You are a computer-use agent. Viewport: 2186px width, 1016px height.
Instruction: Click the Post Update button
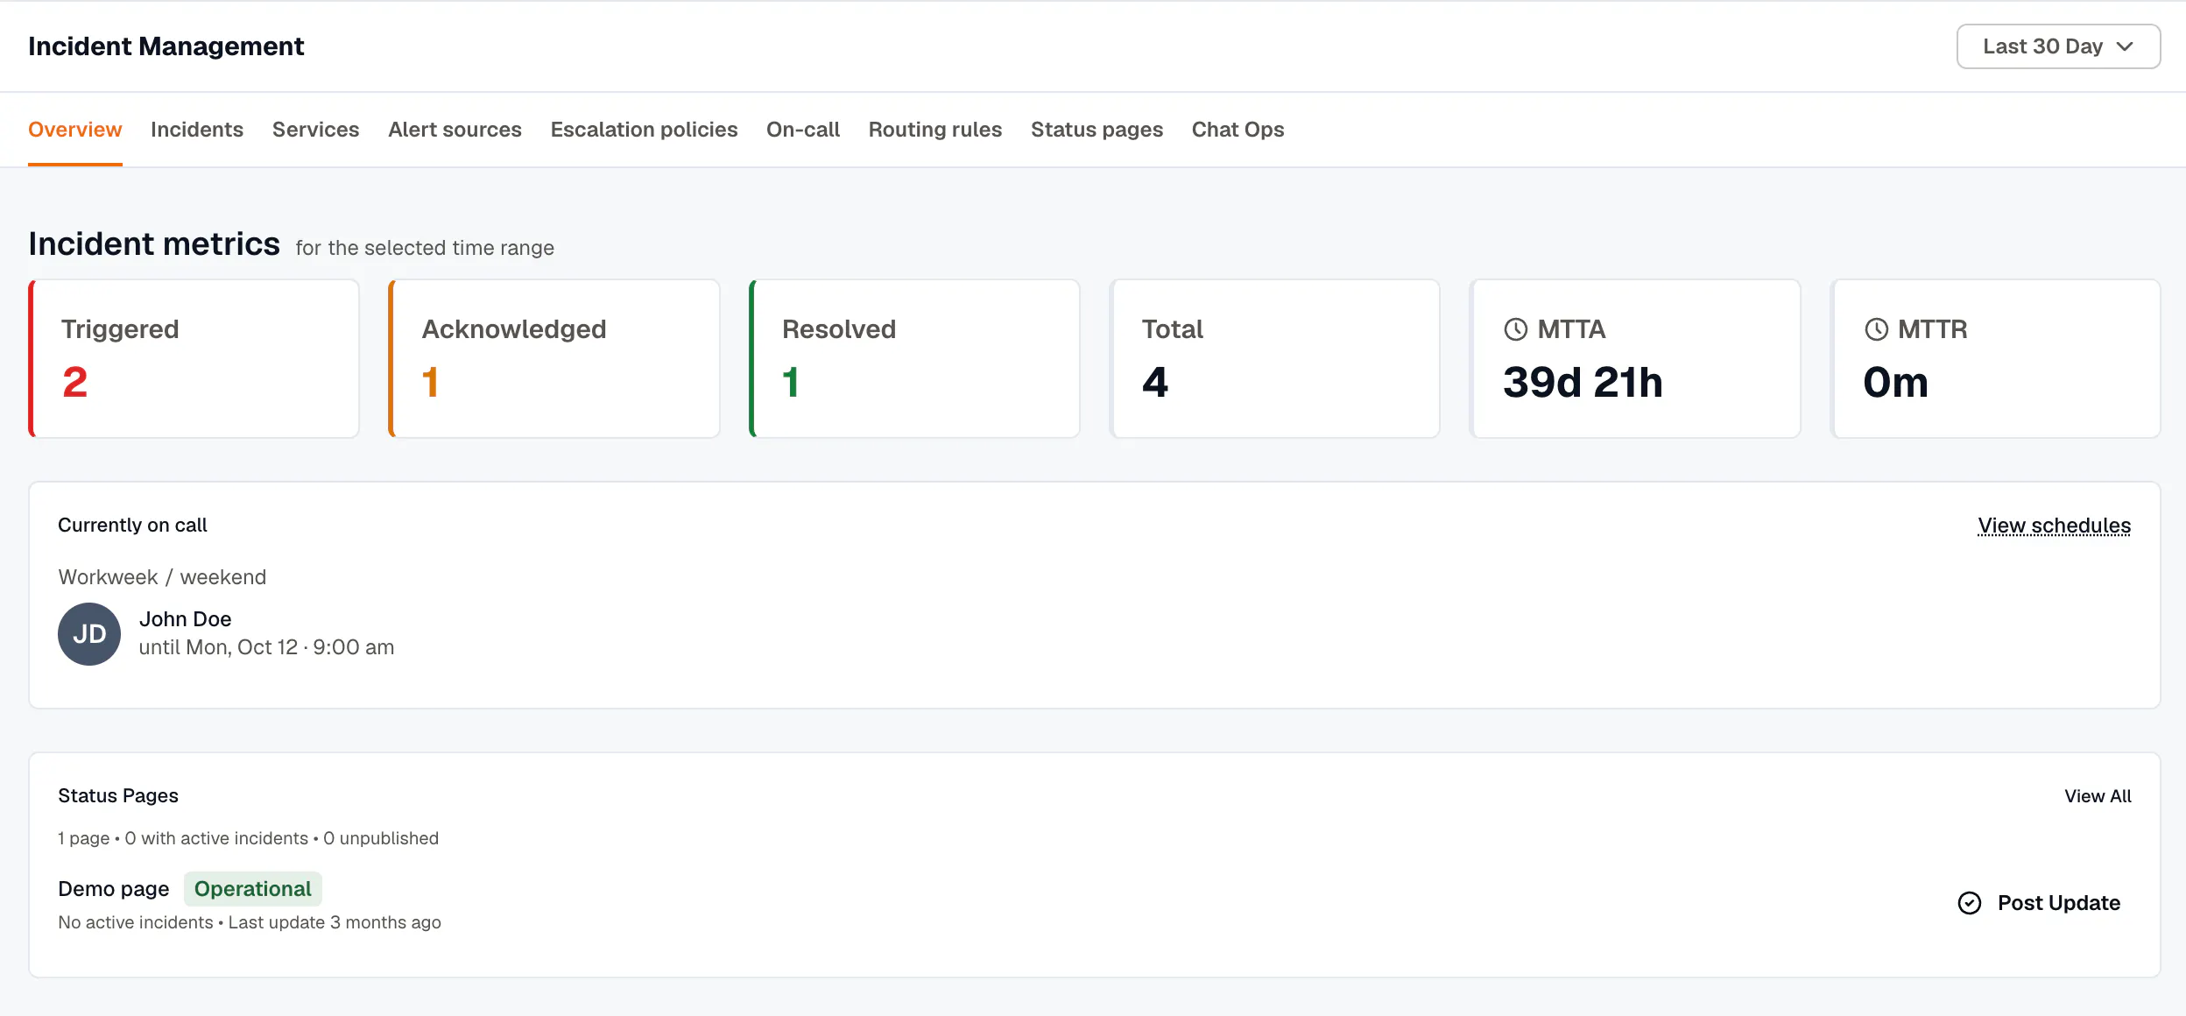2039,903
